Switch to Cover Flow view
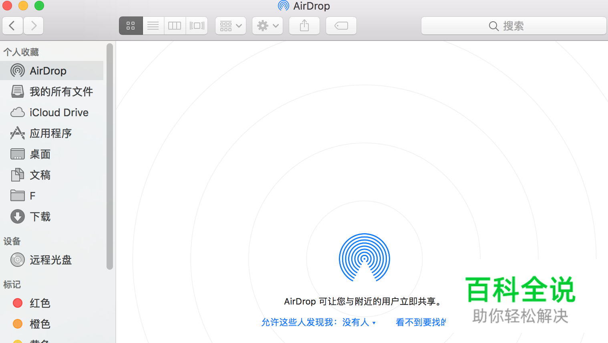The image size is (608, 343). (x=197, y=26)
